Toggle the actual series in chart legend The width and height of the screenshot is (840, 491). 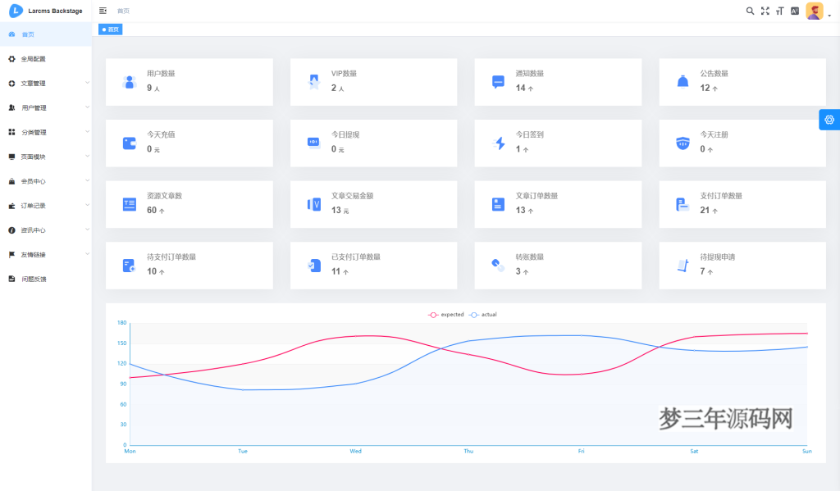coord(483,315)
